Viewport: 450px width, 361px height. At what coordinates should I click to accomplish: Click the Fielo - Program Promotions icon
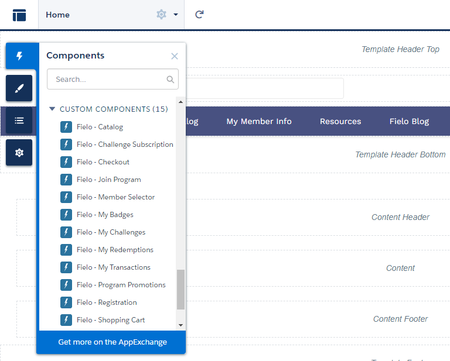[x=66, y=285]
